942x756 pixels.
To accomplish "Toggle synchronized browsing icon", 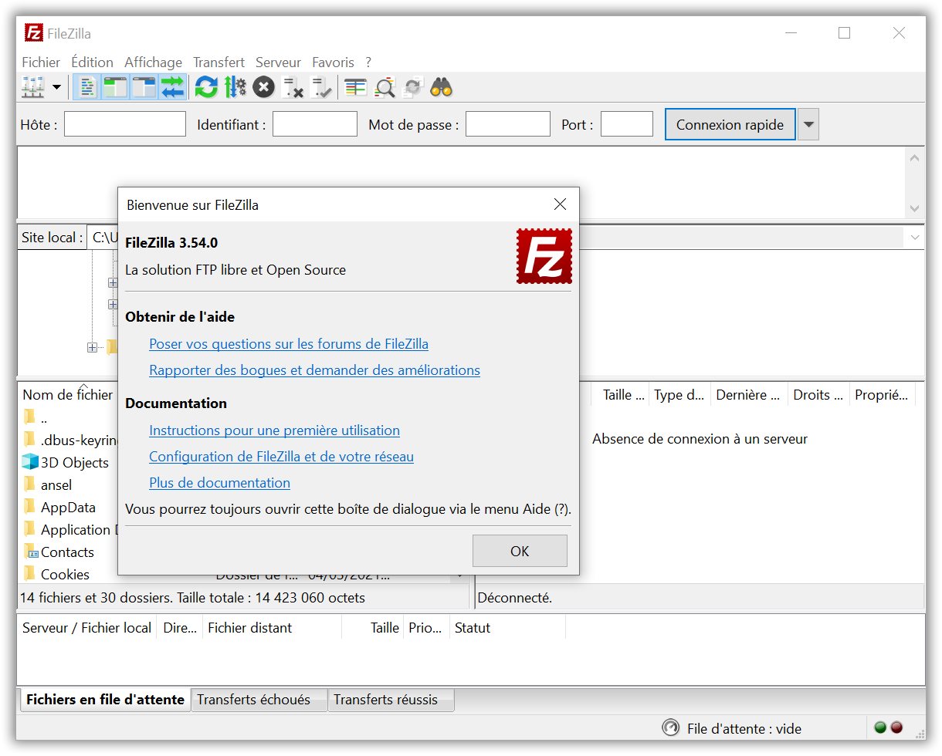I will click(413, 87).
